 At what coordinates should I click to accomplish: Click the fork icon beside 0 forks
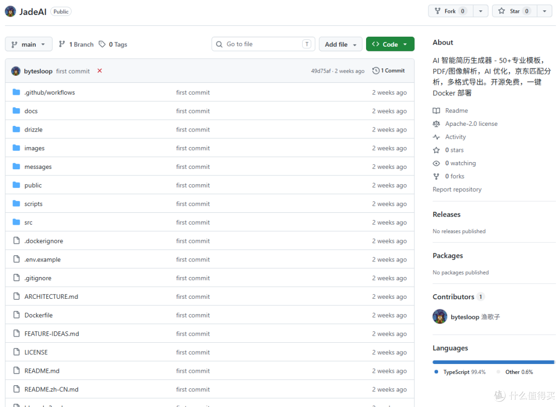coord(437,176)
